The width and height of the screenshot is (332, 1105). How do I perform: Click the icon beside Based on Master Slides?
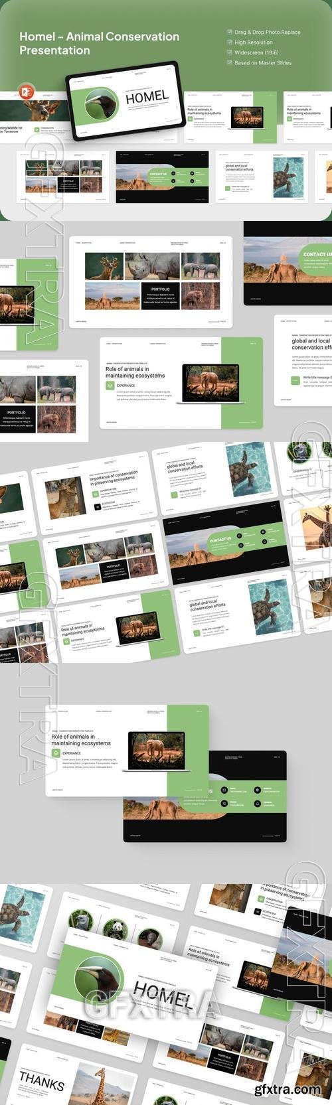(229, 63)
